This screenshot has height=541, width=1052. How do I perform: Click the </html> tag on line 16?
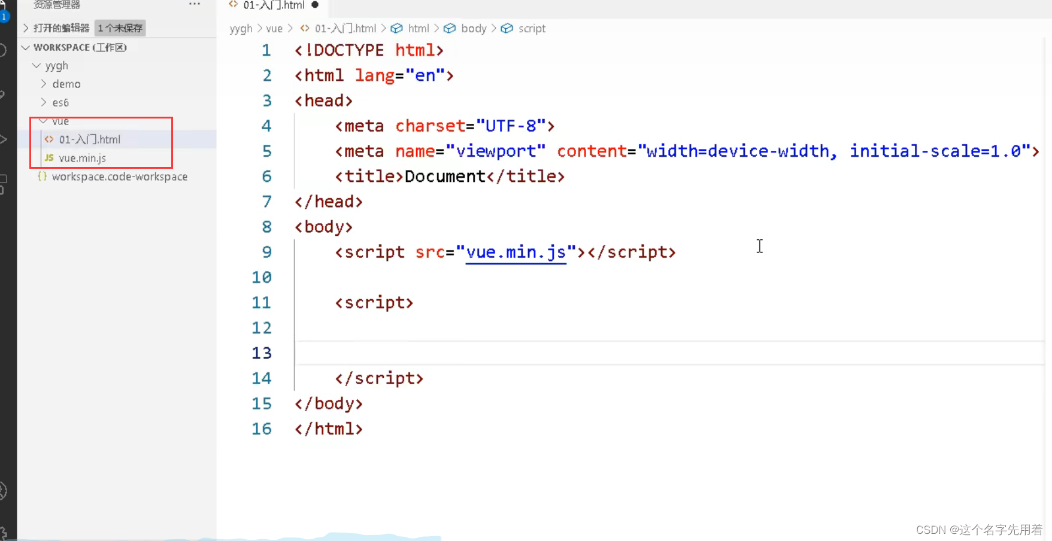tap(329, 429)
